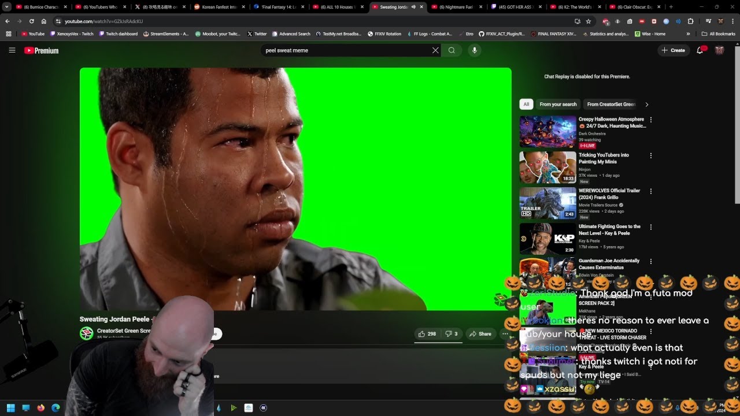The height and width of the screenshot is (416, 740).
Task: Open options for 'WEREWOLVES Official Trailer' video
Action: [651, 191]
